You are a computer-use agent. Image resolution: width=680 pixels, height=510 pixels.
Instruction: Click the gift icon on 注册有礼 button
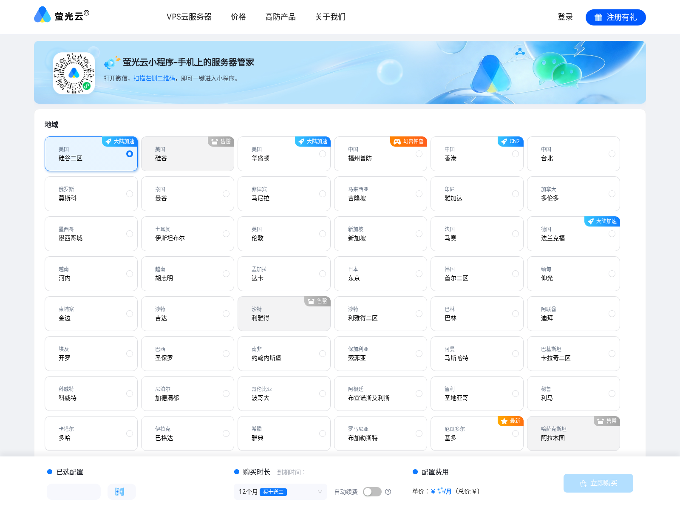click(x=598, y=17)
